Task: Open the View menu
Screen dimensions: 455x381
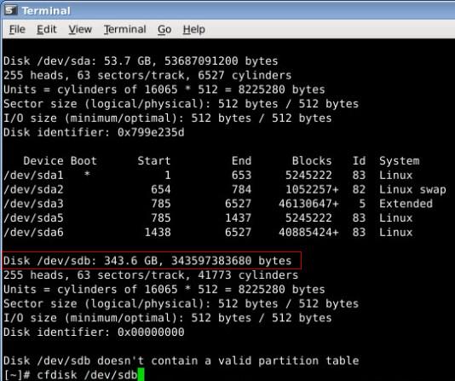Action: point(80,29)
